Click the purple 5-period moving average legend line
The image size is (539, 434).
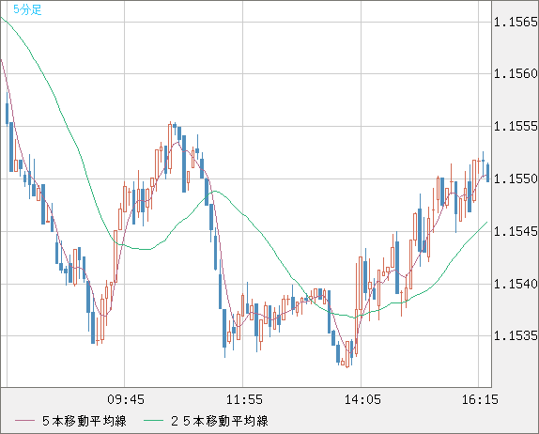25,421
